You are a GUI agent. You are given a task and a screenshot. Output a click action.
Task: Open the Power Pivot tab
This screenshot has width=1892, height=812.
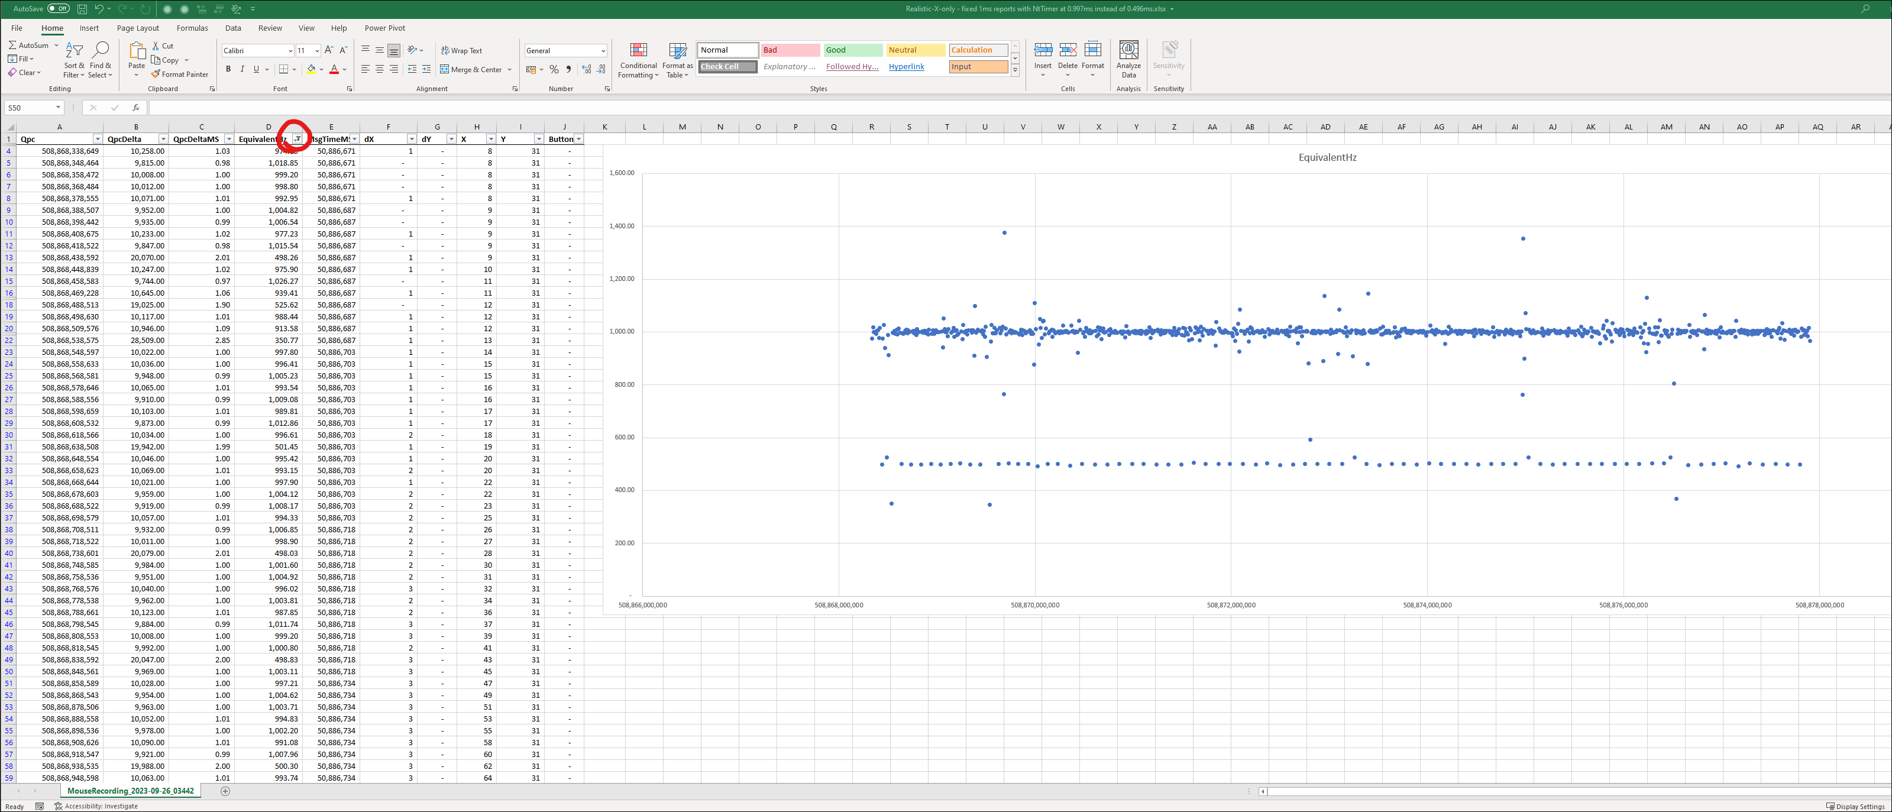384,28
